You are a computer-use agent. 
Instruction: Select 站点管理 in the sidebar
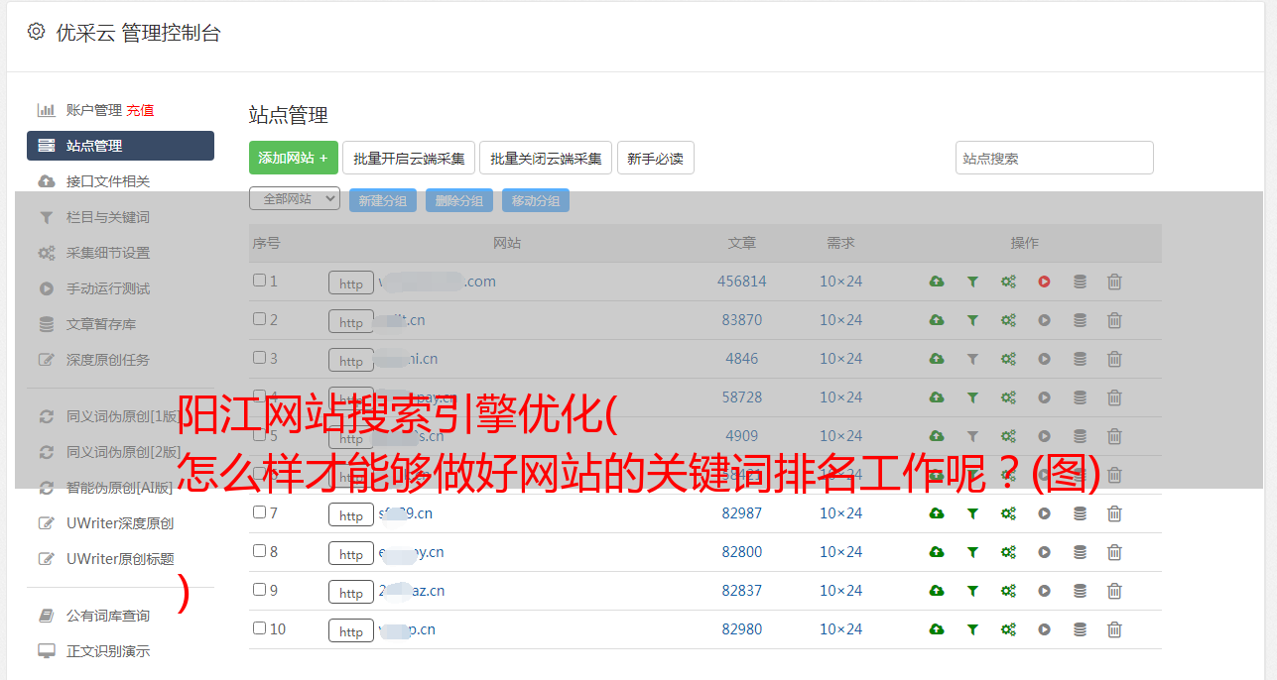(120, 146)
